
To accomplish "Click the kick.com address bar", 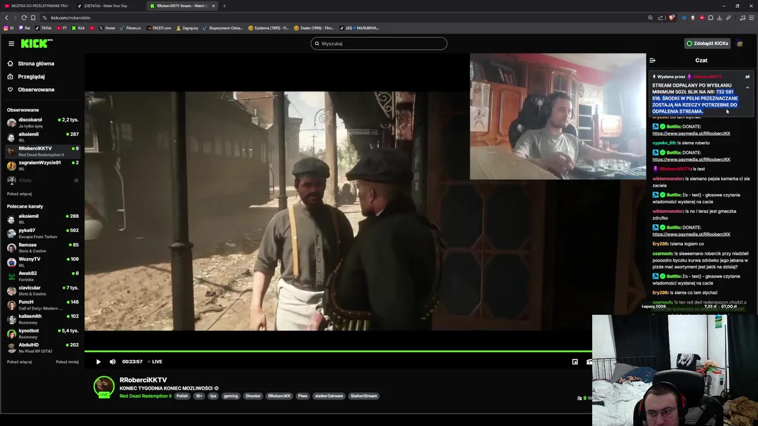I will [343, 18].
